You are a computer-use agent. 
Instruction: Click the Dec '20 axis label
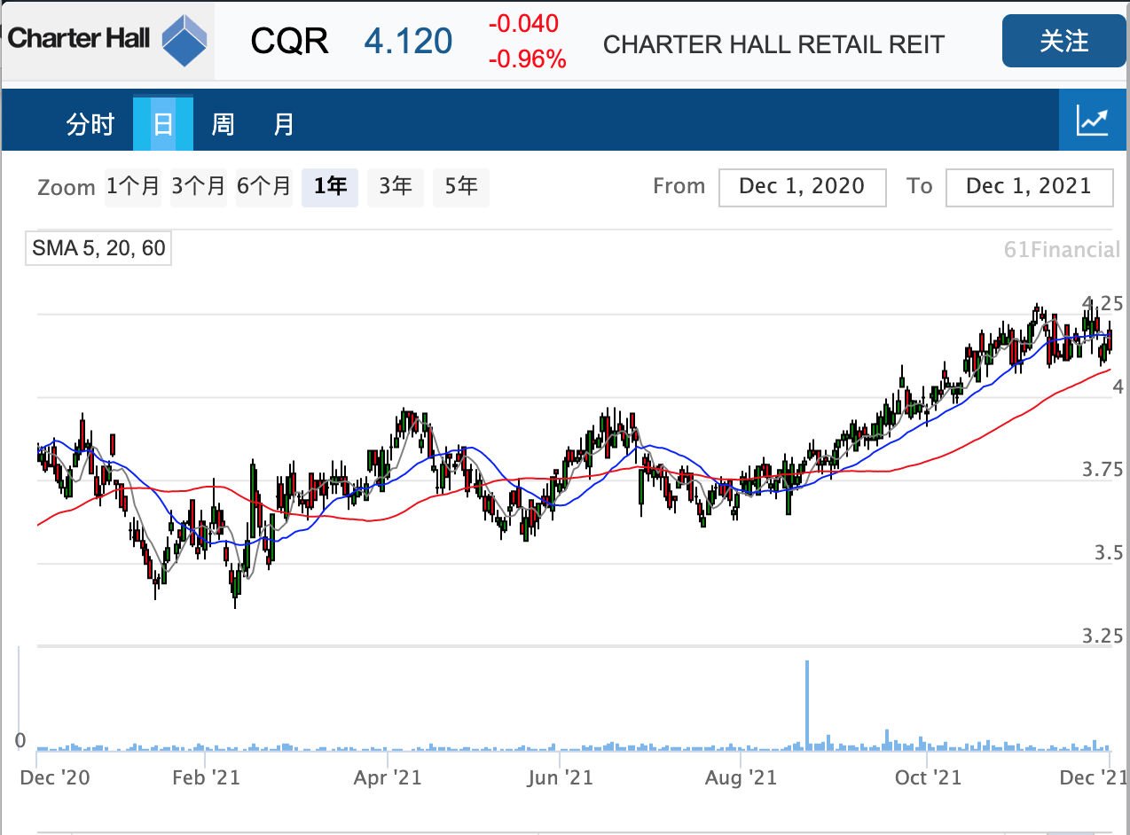[55, 778]
